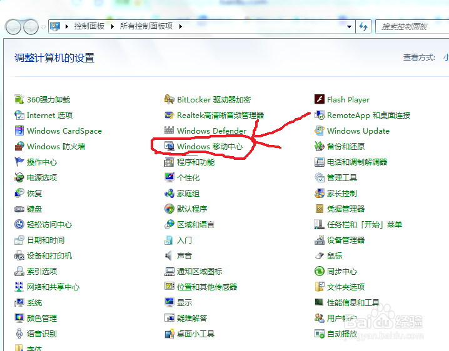Open the 系统 link
Viewport: 449px width, 351px height.
(x=34, y=302)
